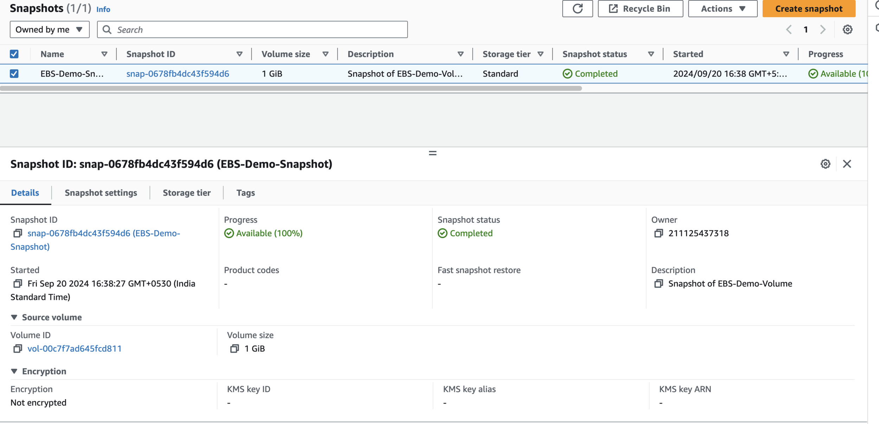The width and height of the screenshot is (879, 424).
Task: Uncheck the EBS-Demo-Snapshot row checkbox
Action: (x=14, y=74)
